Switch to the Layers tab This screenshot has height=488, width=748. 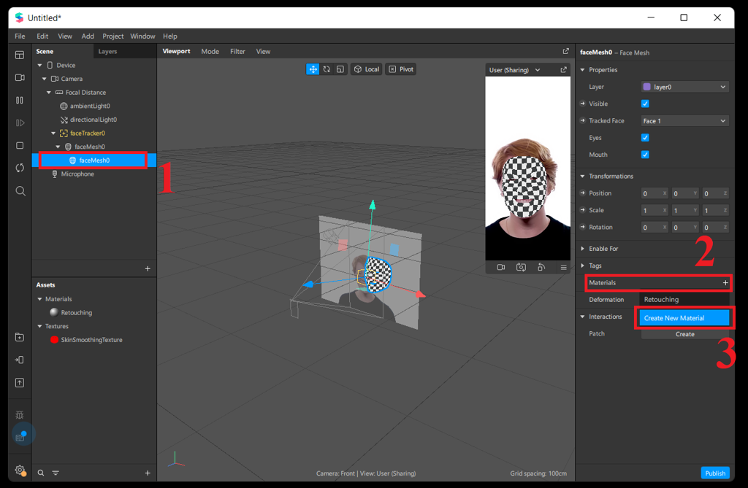(107, 52)
